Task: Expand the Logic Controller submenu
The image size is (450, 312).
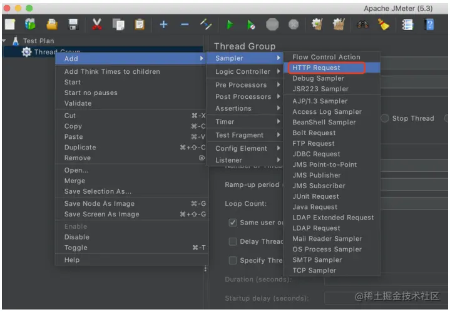Action: point(245,71)
